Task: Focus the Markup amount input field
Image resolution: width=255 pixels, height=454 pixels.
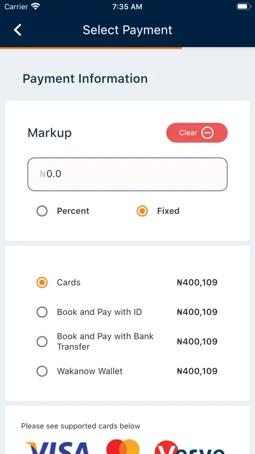Action: (127, 174)
